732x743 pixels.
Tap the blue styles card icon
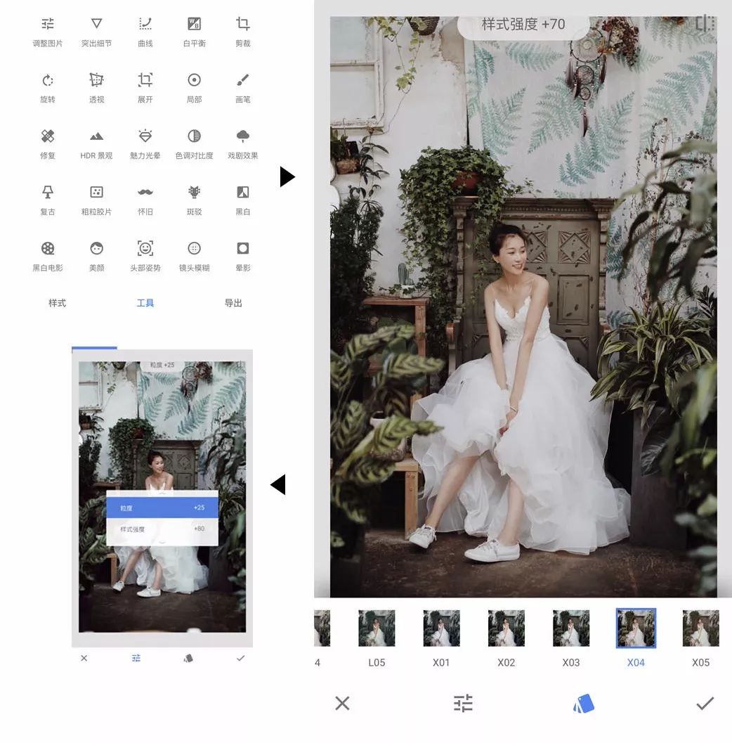pyautogui.click(x=584, y=703)
